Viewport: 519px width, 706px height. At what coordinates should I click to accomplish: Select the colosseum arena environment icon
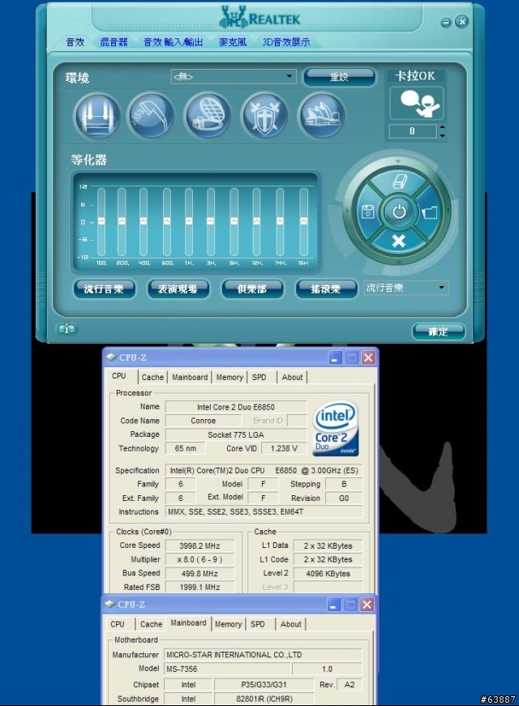click(208, 116)
